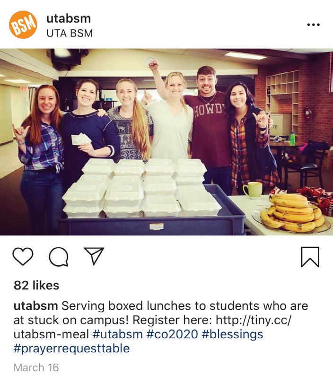Screen dimensions: 333x384
Task: Open the orange BSM profile avatar
Action: click(23, 25)
